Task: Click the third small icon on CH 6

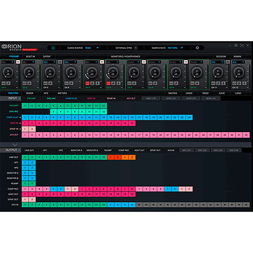Action: pos(119,83)
